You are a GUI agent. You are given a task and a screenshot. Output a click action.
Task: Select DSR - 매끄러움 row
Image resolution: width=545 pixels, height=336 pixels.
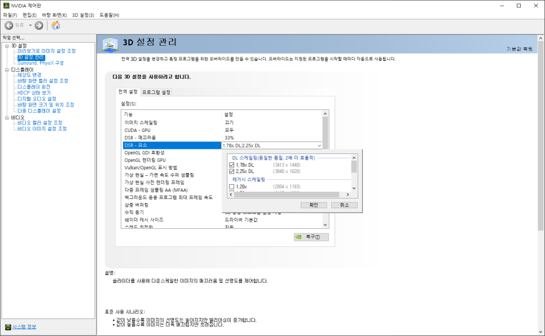[222, 138]
